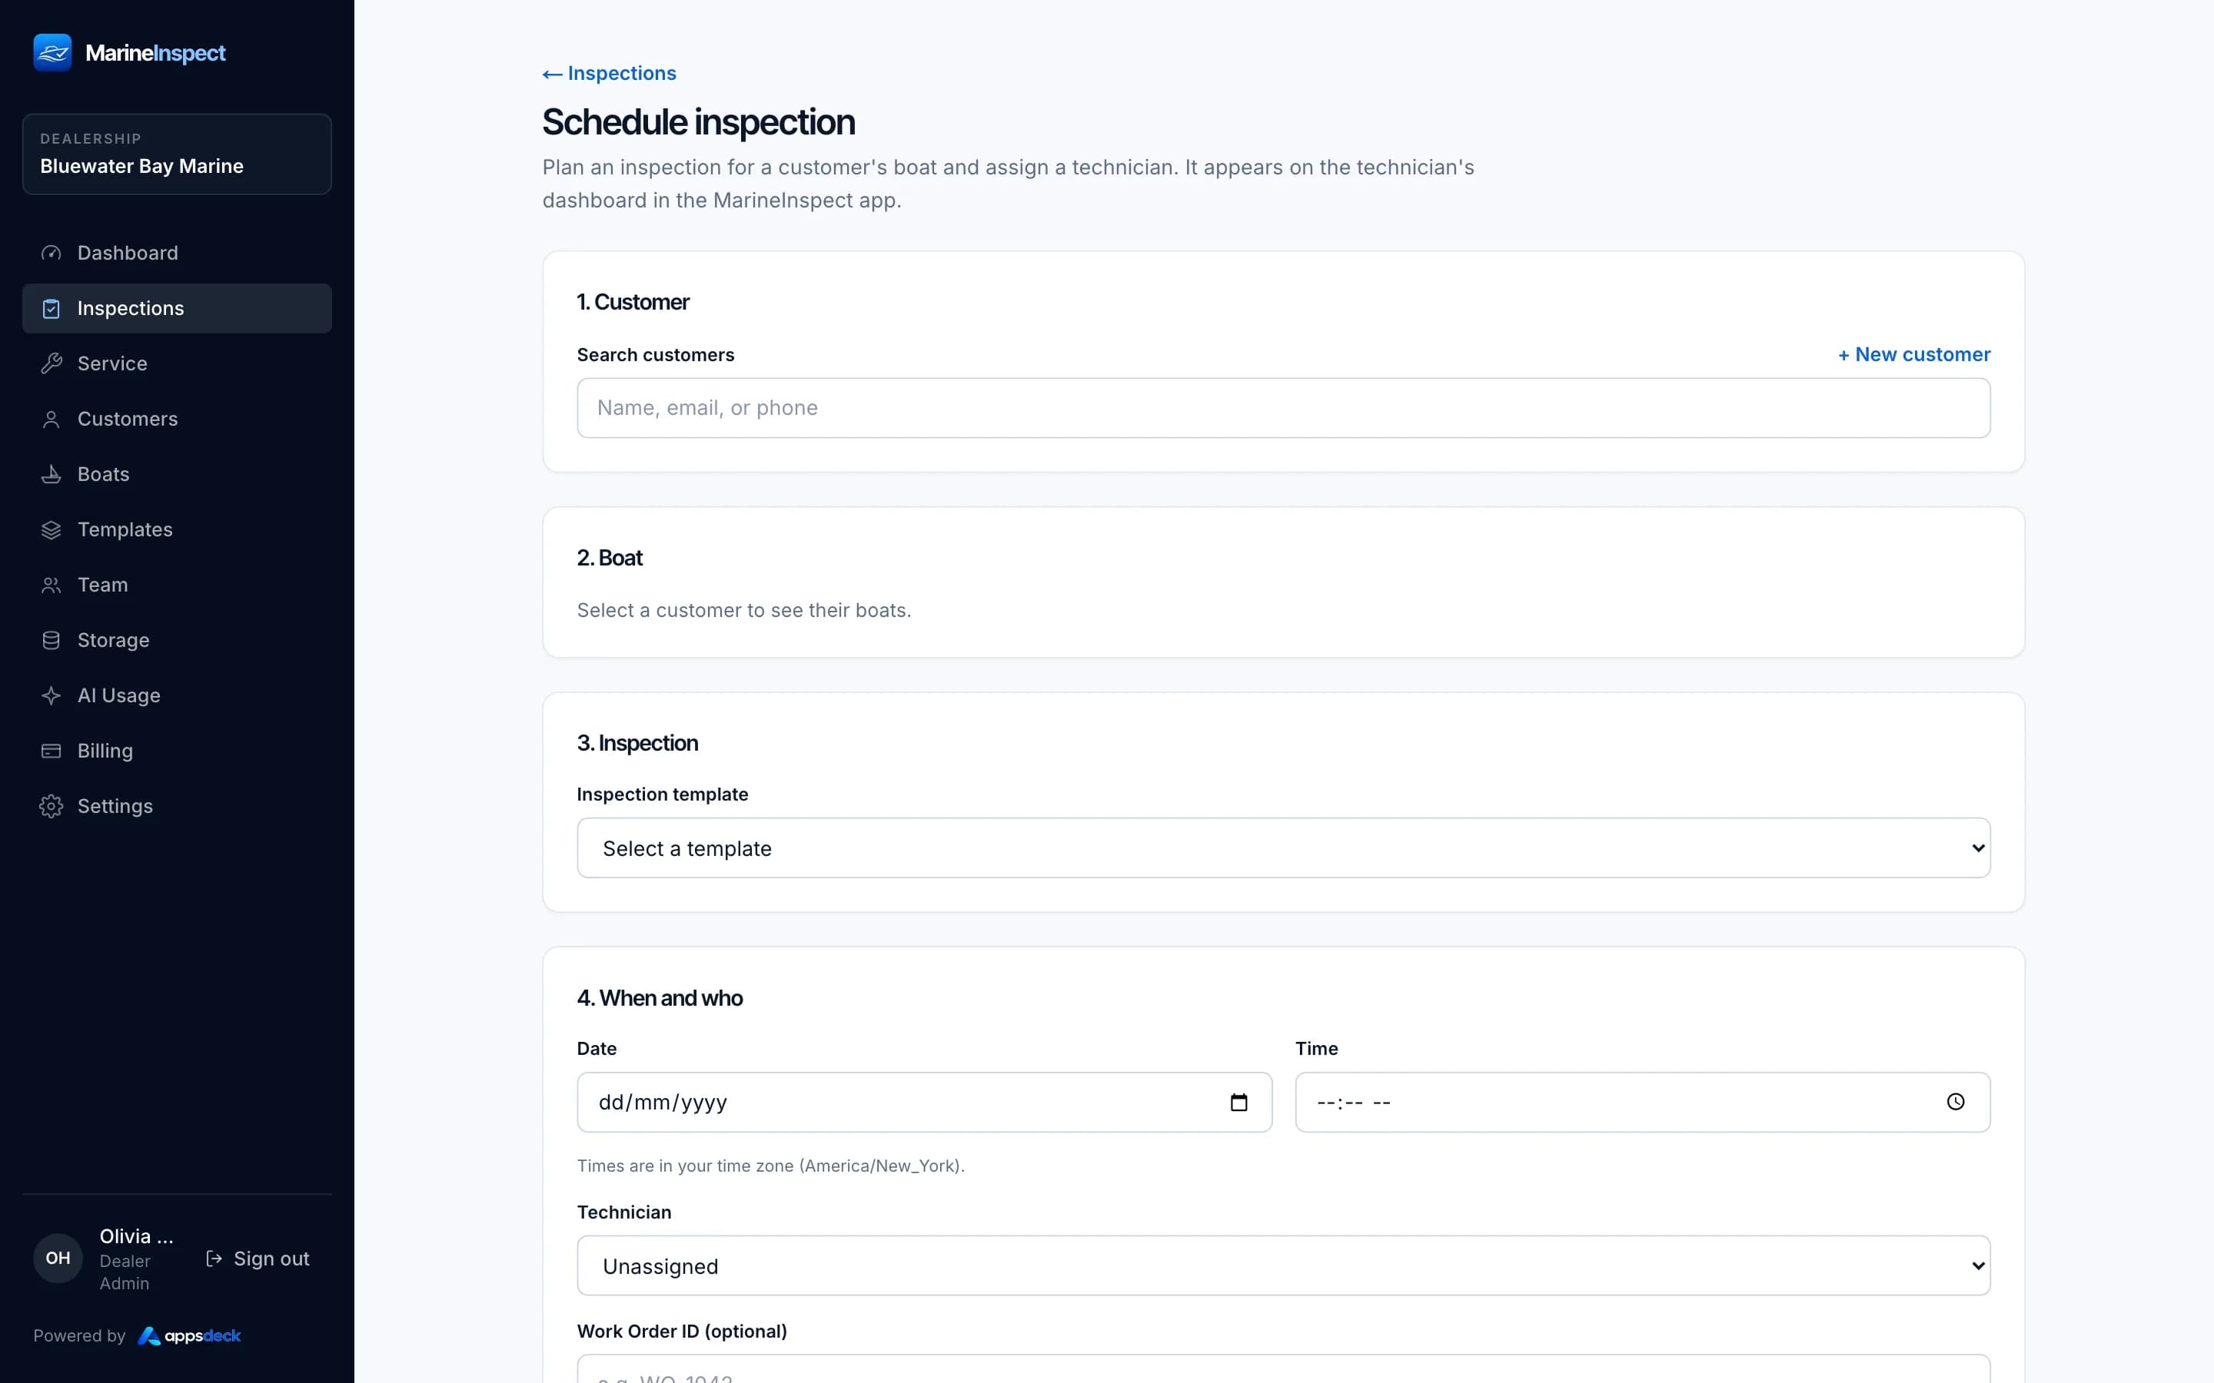Viewport: 2214px width, 1383px height.
Task: Click the time zone note text
Action: [770, 1166]
